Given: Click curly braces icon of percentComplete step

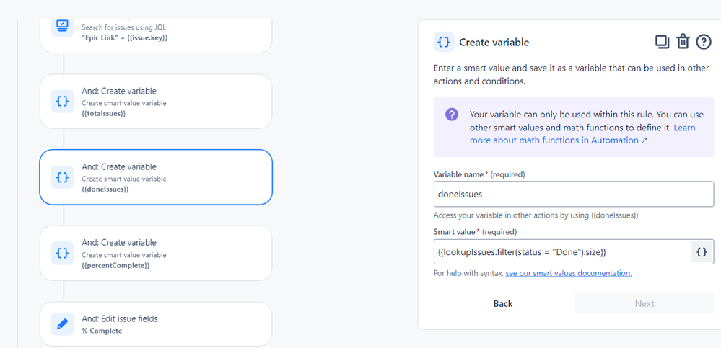Looking at the screenshot, I should [62, 253].
